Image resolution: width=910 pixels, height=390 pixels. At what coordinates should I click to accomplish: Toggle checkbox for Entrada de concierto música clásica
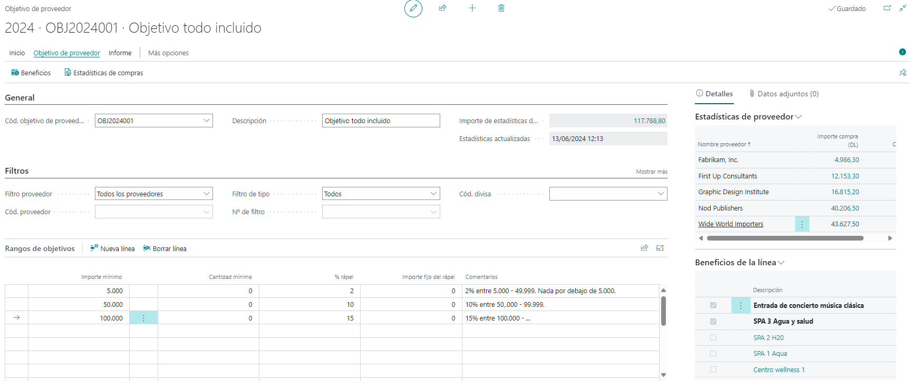[713, 305]
